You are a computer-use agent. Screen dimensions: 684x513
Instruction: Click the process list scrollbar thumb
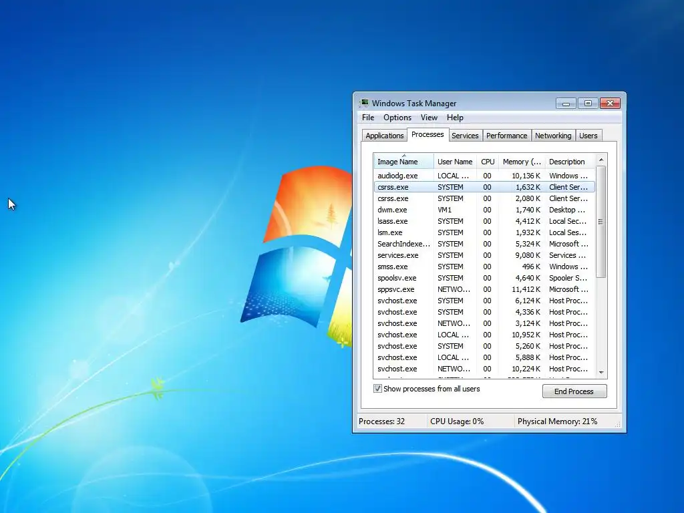601,222
